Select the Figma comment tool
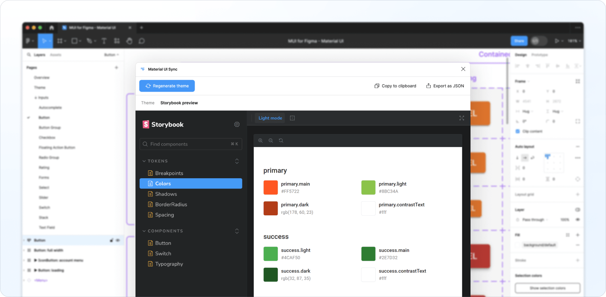The height and width of the screenshot is (297, 606). [x=141, y=41]
